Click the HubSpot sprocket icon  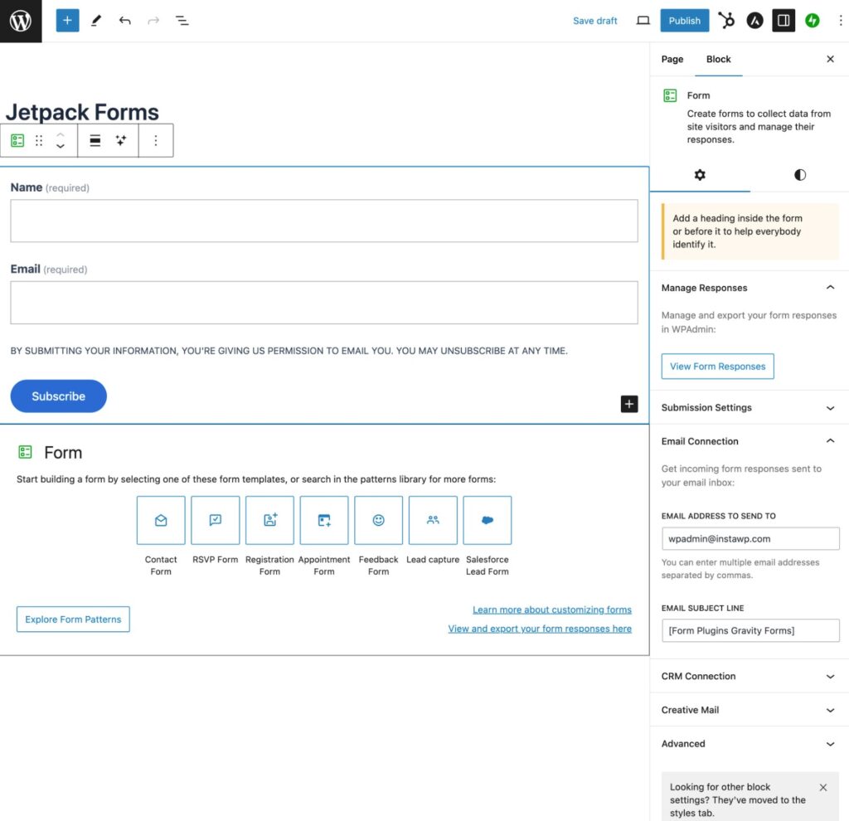726,21
